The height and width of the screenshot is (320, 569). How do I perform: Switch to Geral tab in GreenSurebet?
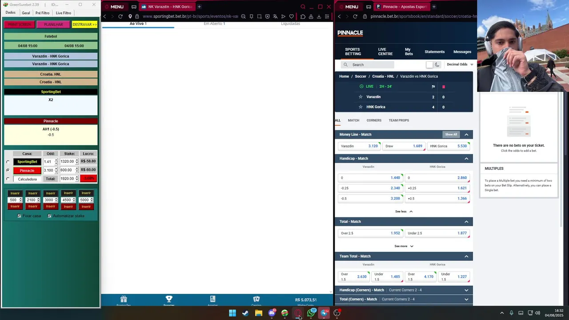click(x=26, y=13)
